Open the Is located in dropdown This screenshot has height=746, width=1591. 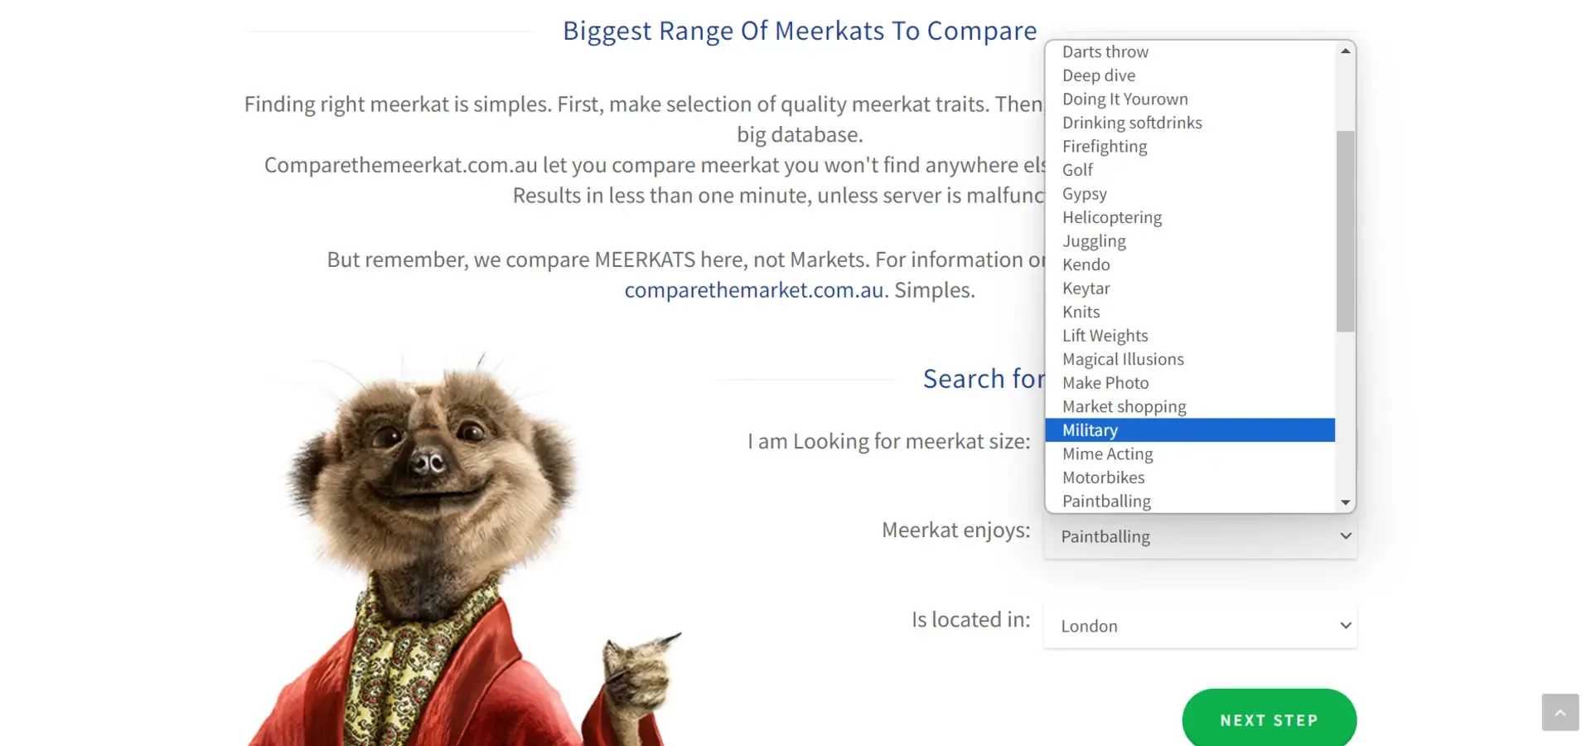click(1199, 626)
